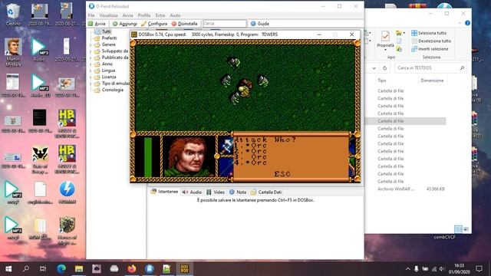Click the axe weapon icon in game
Screen dimensions: 491x276
(x=226, y=146)
